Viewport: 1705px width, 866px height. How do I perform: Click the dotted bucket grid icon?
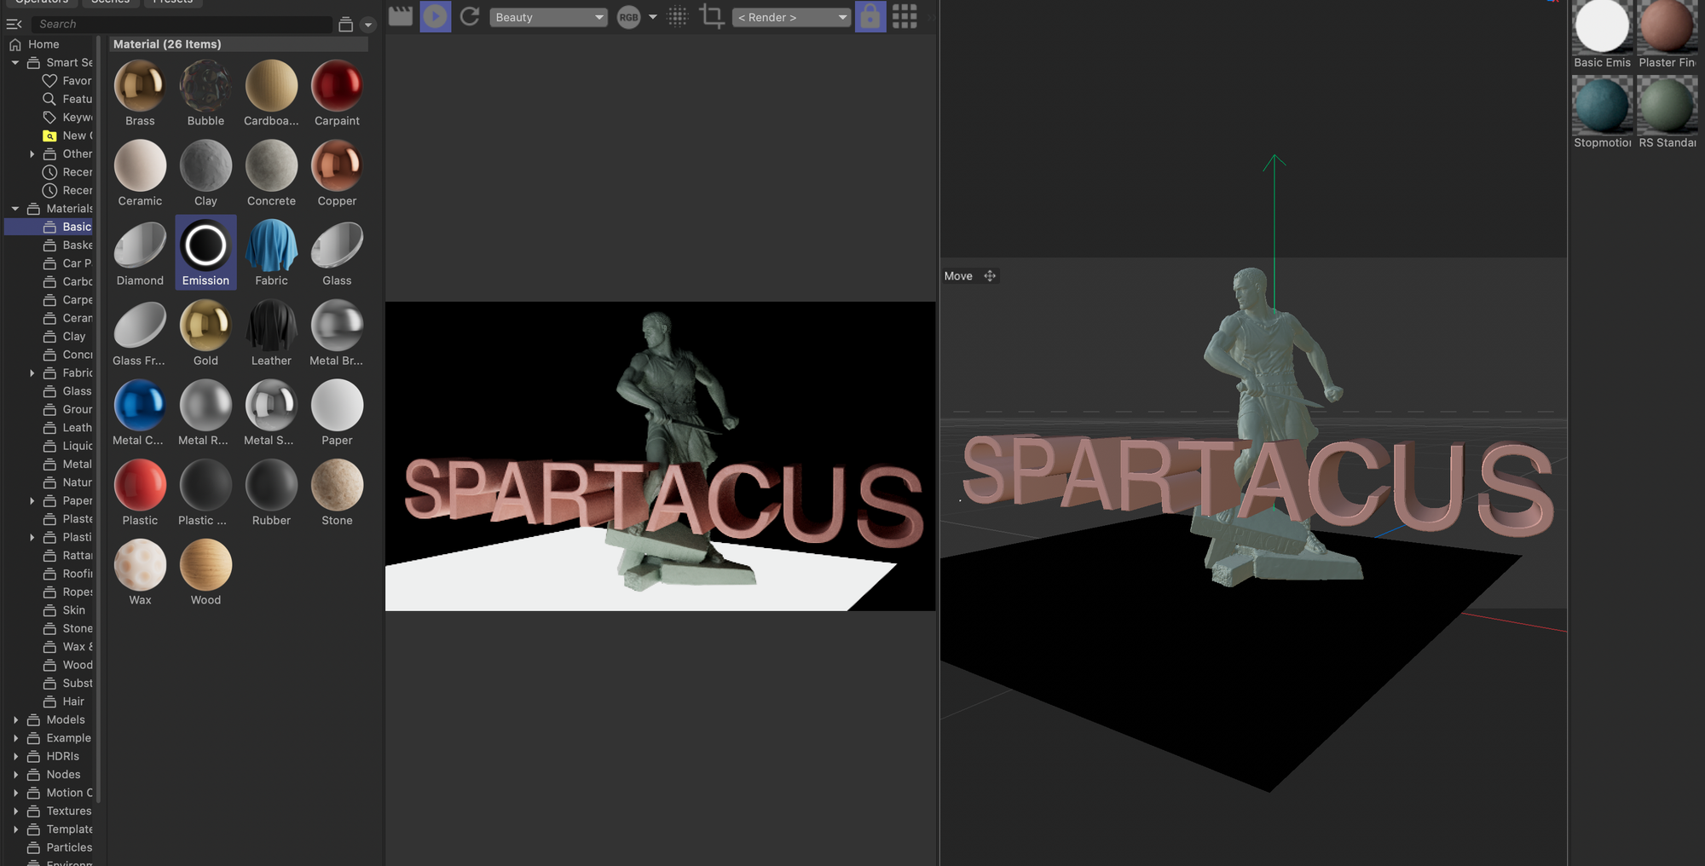point(678,16)
